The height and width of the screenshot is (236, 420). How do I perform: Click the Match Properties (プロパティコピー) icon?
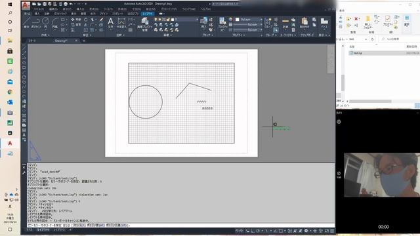222,24
